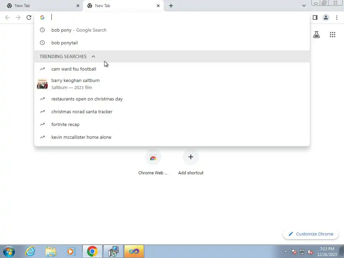
Task: Select 'kevin mccallister home alone' suggestion
Action: point(172,137)
